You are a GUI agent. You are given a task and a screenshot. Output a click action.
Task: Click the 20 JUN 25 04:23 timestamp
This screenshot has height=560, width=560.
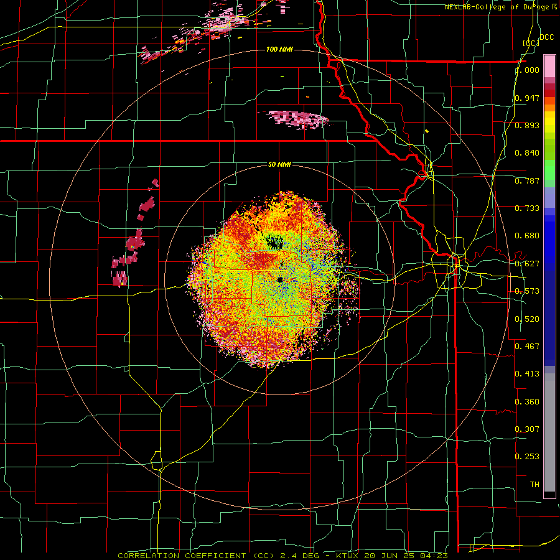(x=406, y=556)
